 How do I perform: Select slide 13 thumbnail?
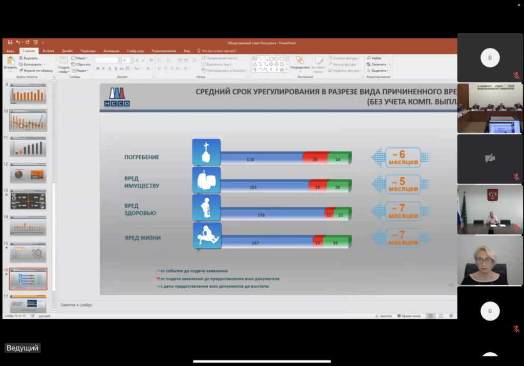28,200
